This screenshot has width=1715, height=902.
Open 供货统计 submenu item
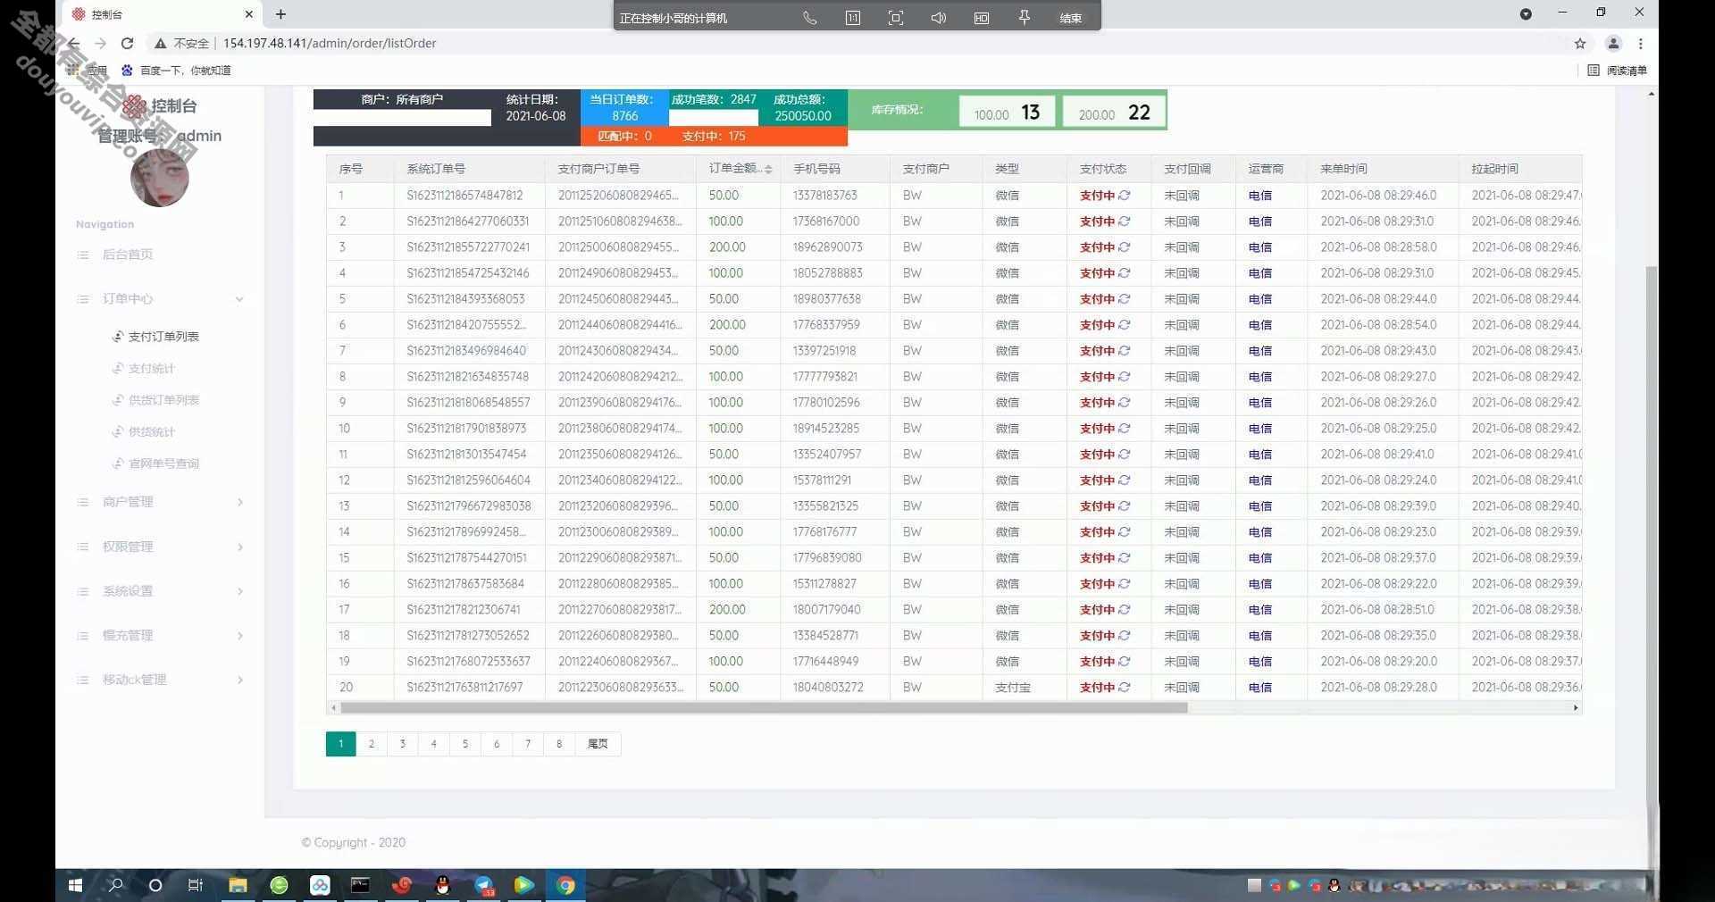(x=151, y=431)
